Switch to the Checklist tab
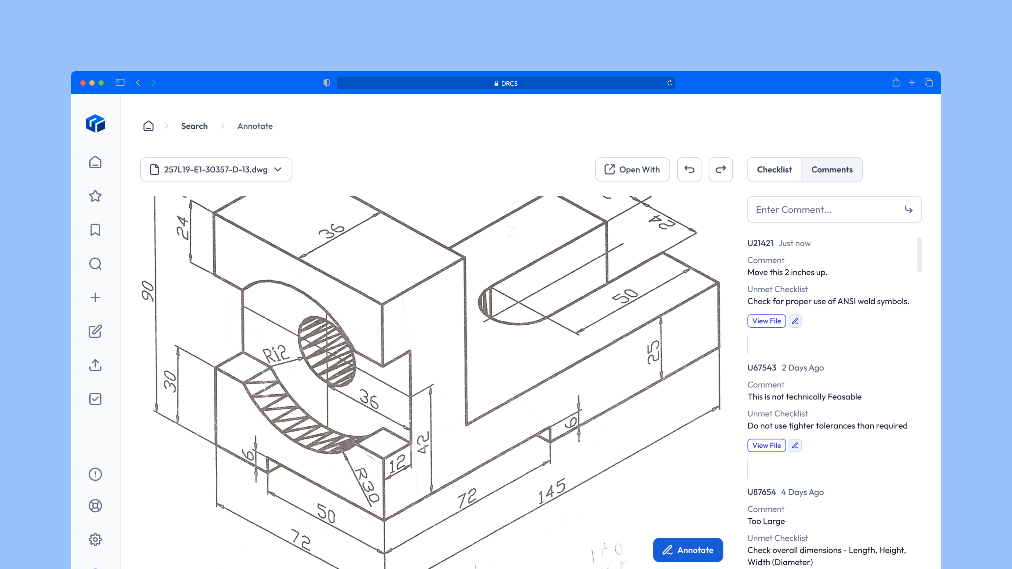Viewport: 1012px width, 569px height. 774,170
